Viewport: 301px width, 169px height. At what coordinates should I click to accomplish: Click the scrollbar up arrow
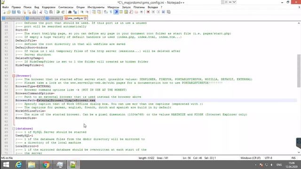[x=299, y=23]
